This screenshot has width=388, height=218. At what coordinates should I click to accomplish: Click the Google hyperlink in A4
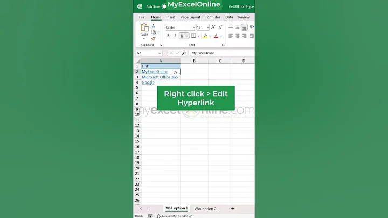pos(148,83)
